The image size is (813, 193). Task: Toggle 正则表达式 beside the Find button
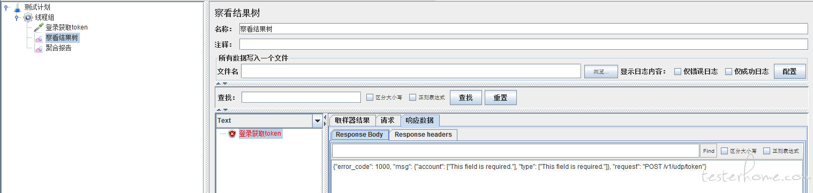click(x=766, y=151)
